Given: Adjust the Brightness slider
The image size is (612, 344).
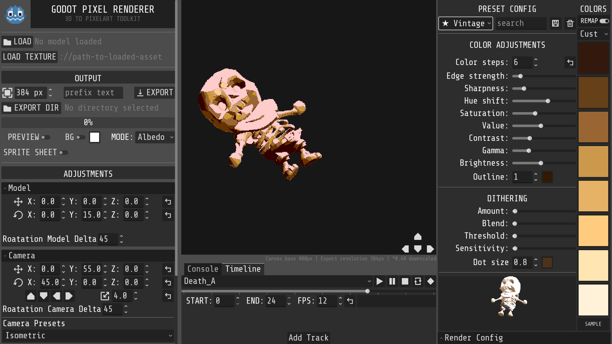Looking at the screenshot, I should pos(544,163).
